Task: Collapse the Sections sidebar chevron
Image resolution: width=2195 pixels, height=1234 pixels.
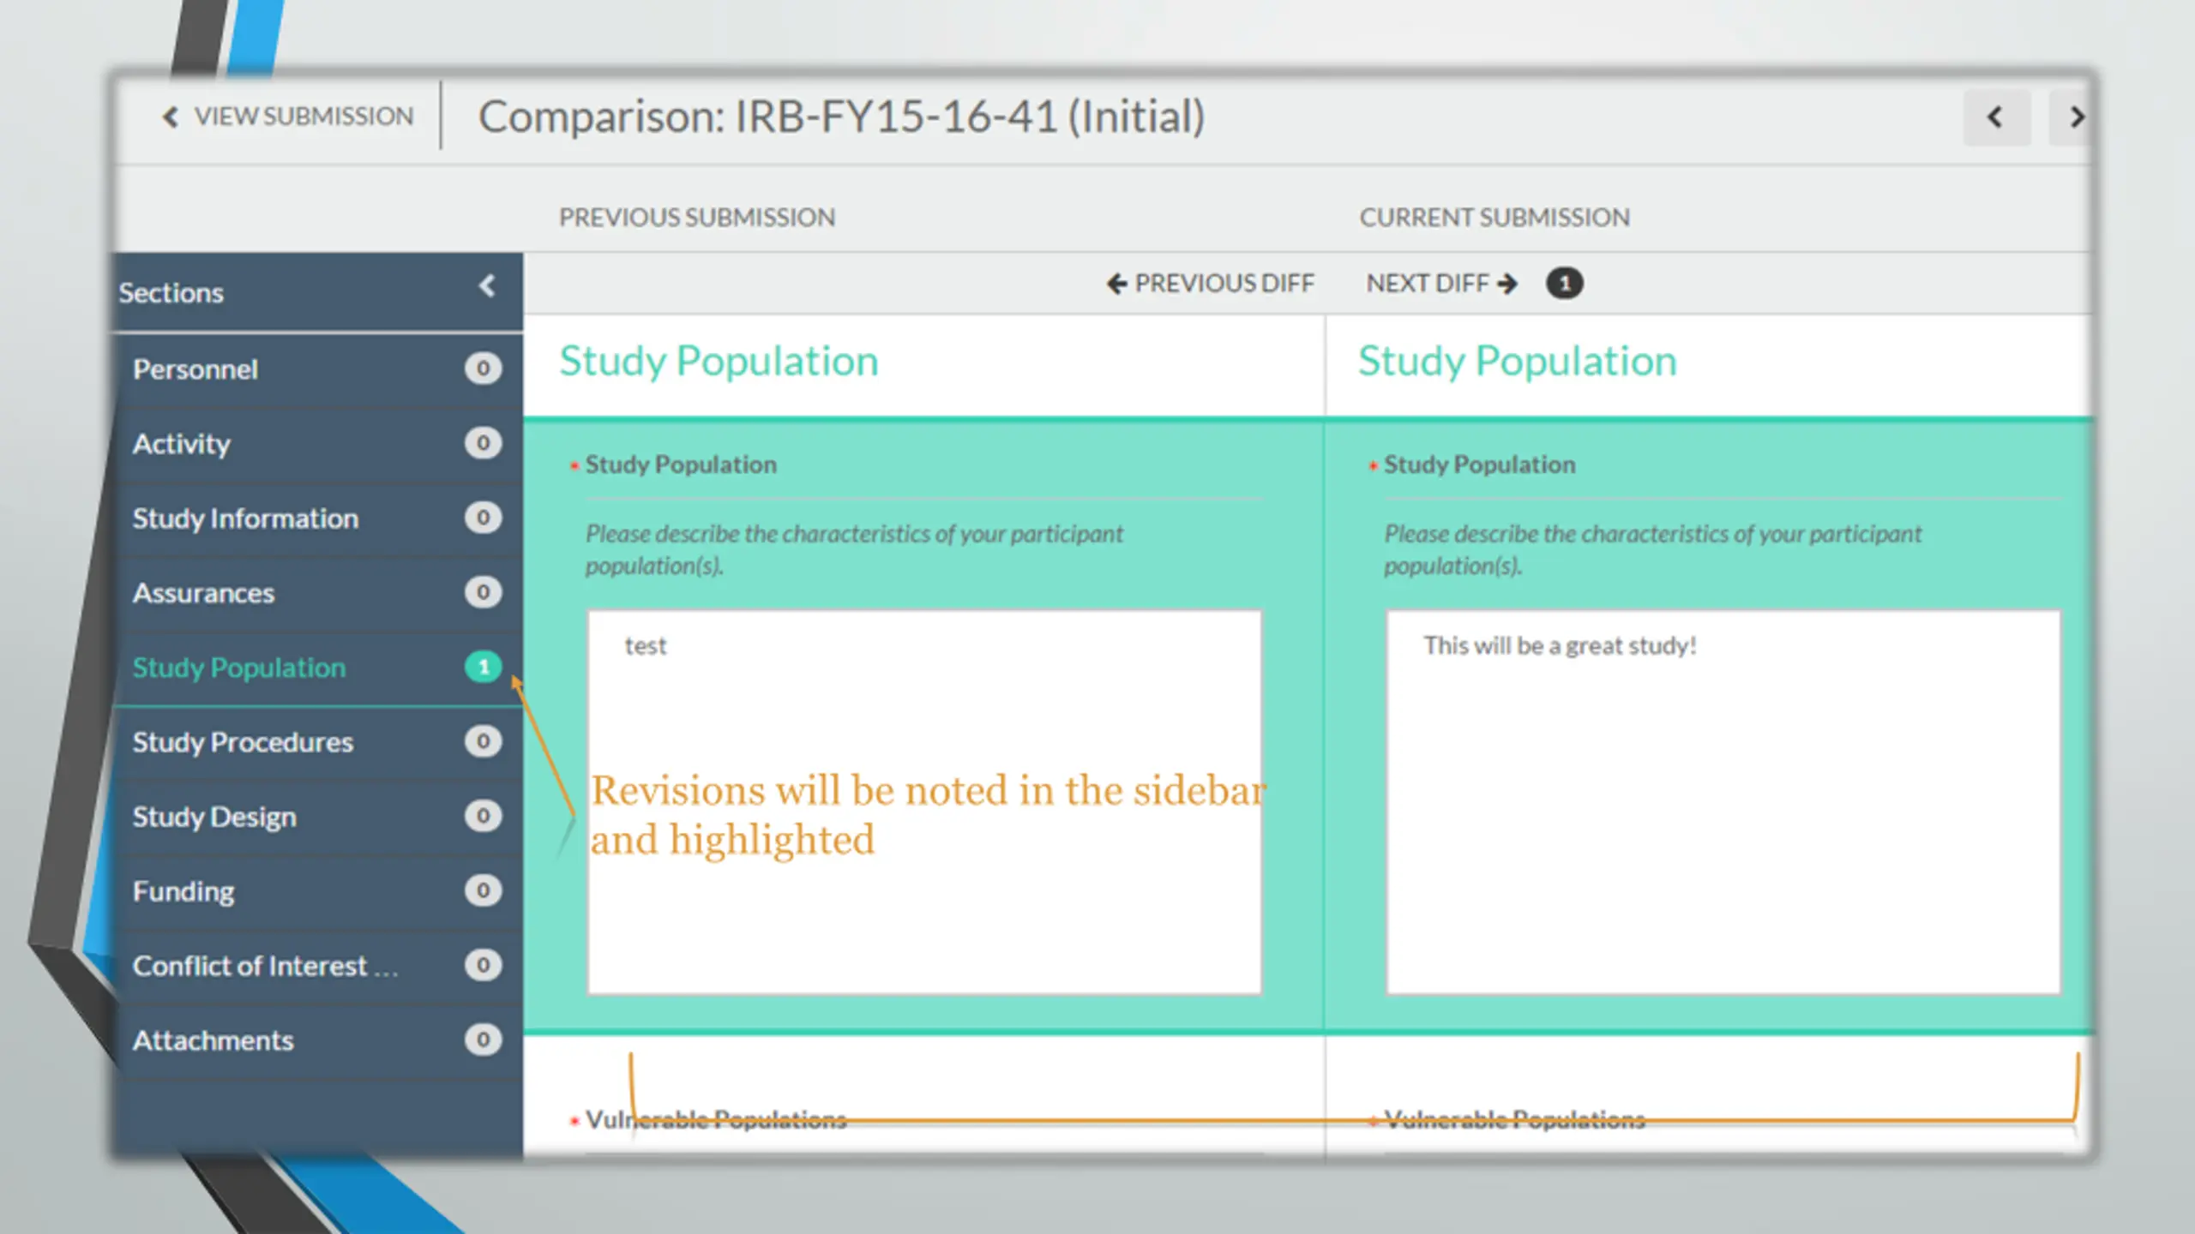Action: point(487,286)
